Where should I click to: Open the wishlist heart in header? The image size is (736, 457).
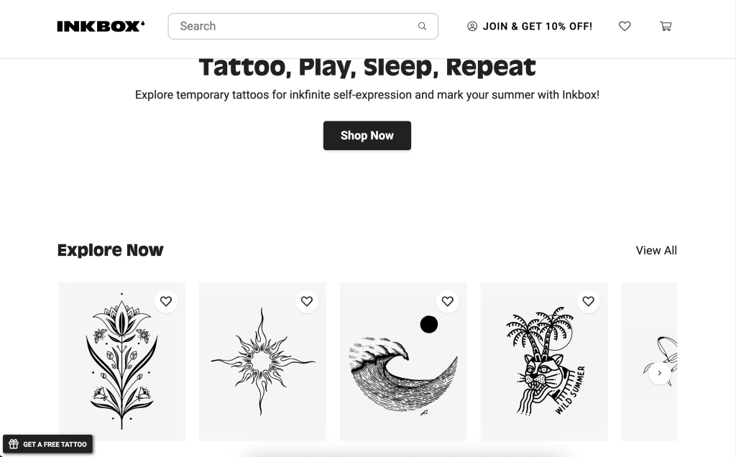click(x=625, y=27)
